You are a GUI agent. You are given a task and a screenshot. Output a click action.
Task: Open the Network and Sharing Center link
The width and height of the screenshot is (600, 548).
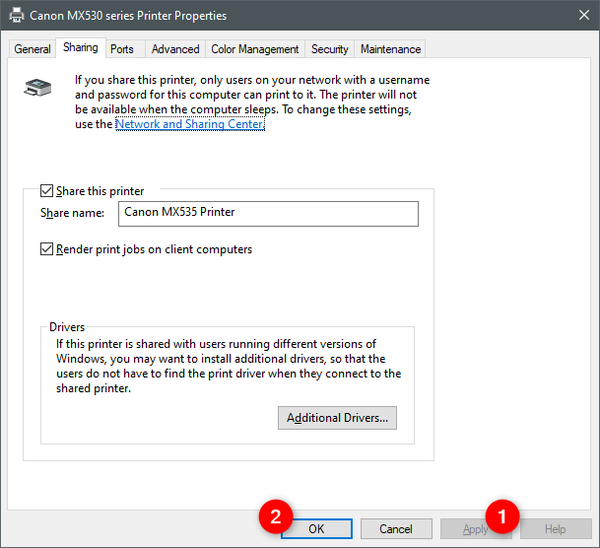[x=190, y=124]
